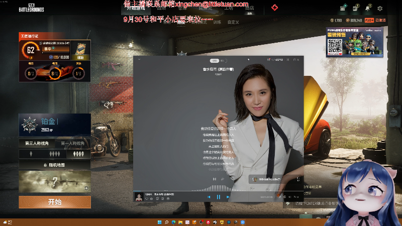Click the random map plane thumbnail
The width and height of the screenshot is (402, 226).
coord(55,182)
